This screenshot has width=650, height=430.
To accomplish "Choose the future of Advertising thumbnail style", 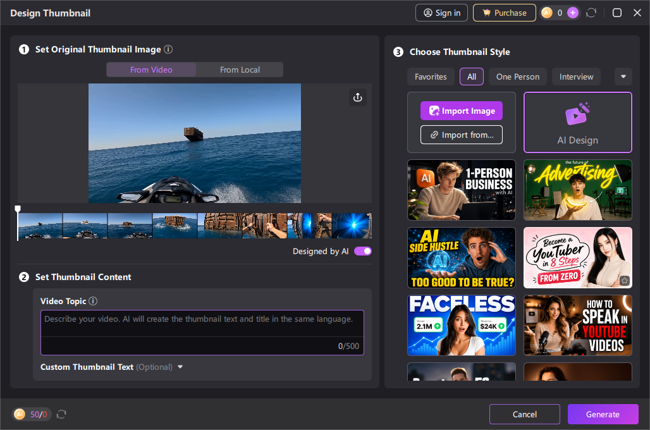I will tap(578, 190).
